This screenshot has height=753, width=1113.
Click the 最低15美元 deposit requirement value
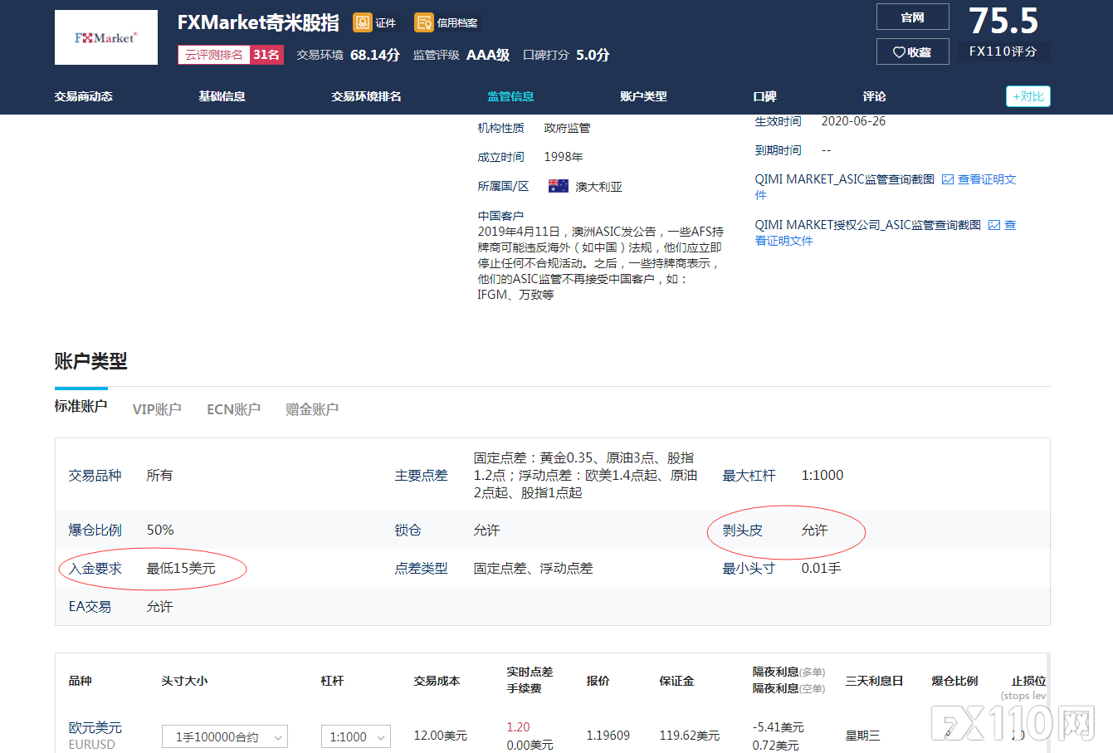pos(181,569)
